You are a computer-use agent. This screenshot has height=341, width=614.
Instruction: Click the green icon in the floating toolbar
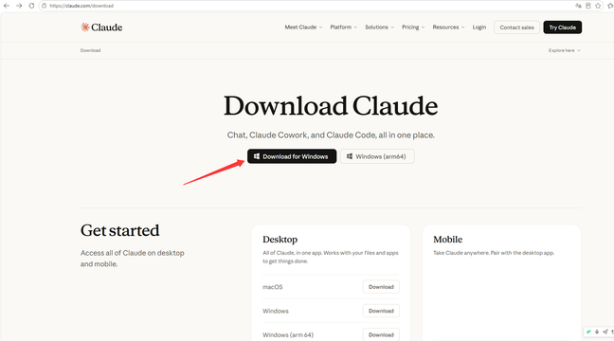pyautogui.click(x=588, y=332)
